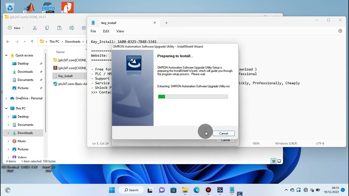Expand Documents under This PC

click(x=8, y=125)
